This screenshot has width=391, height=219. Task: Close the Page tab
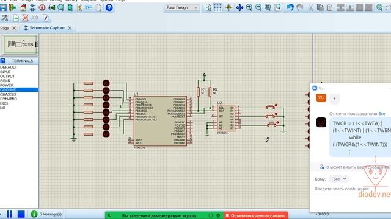(14, 28)
